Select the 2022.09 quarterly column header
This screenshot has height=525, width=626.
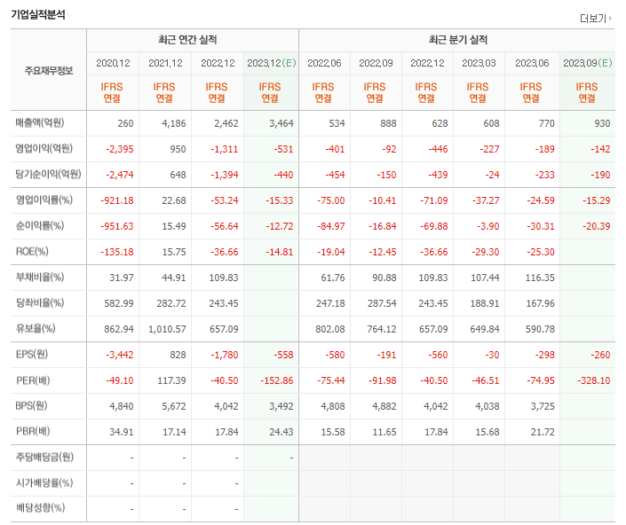[x=376, y=63]
